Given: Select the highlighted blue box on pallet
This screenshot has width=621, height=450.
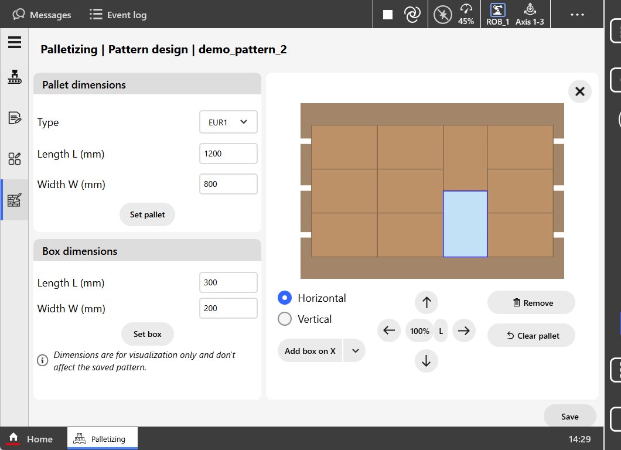Looking at the screenshot, I should click(x=465, y=224).
